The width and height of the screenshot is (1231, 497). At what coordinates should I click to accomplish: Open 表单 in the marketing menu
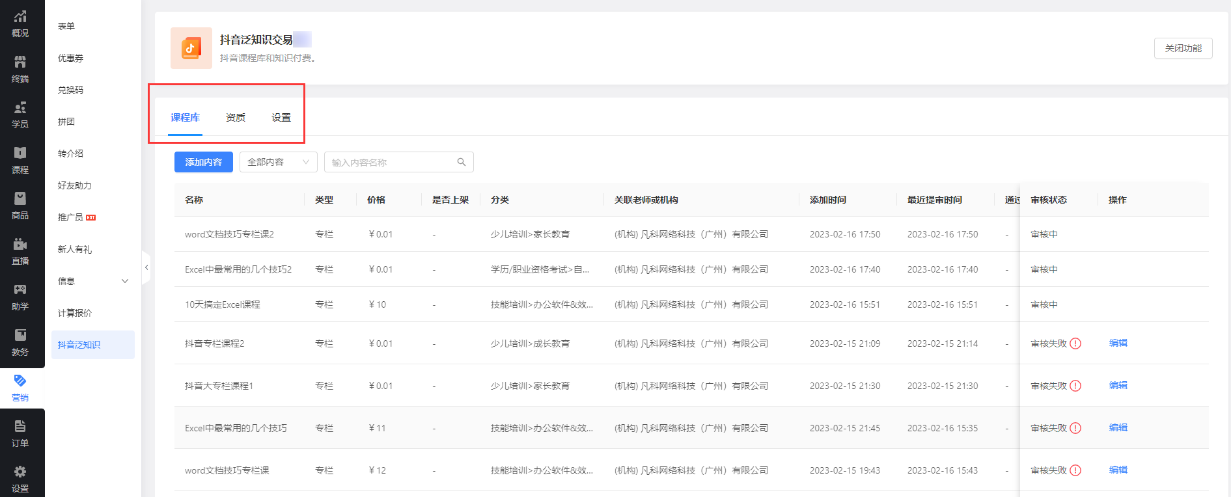coord(66,26)
